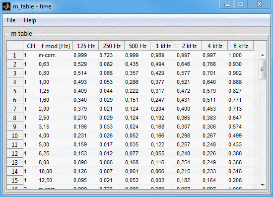Click the '0,006' cell in row 13
The width and height of the screenshot is (273, 197).
111,162
